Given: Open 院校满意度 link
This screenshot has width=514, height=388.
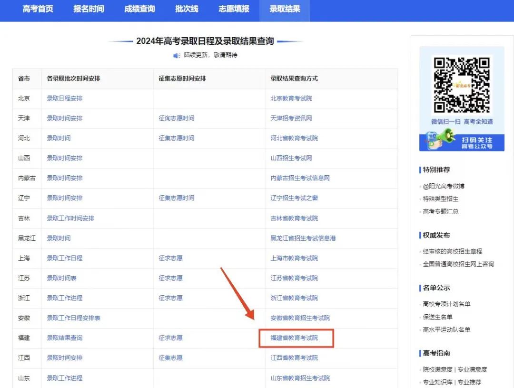Looking at the screenshot, I should [x=438, y=369].
